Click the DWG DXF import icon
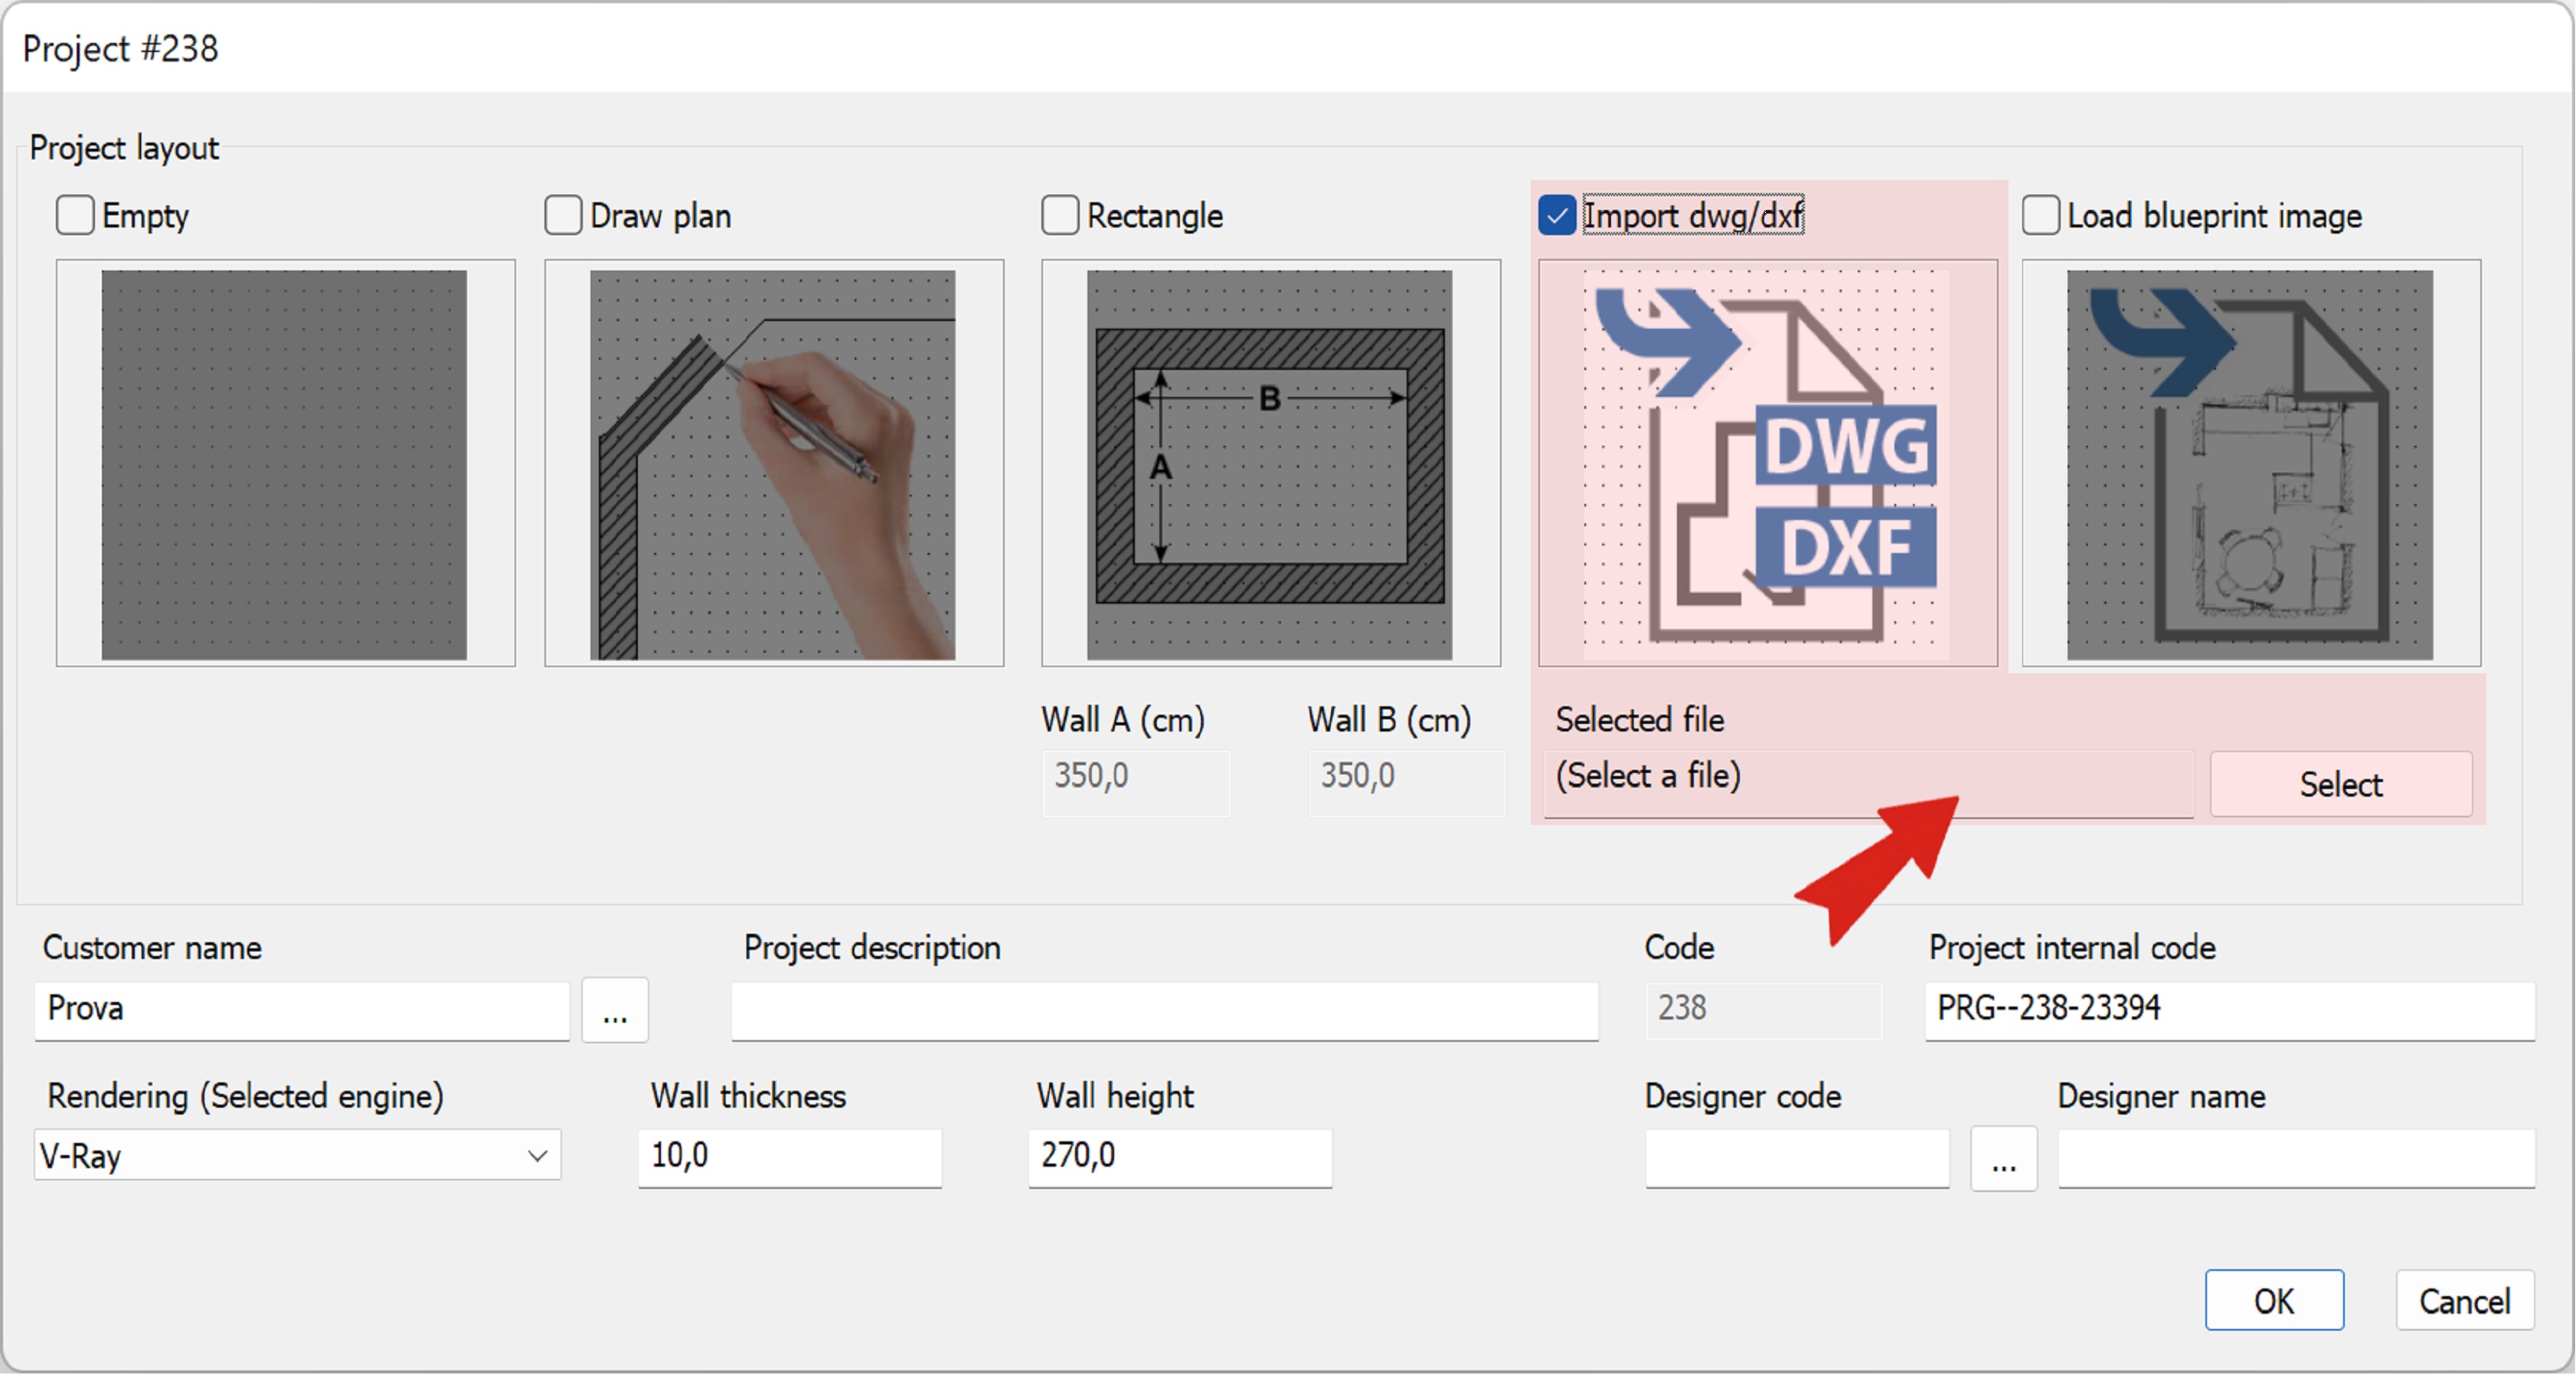This screenshot has height=1375, width=2576. point(1767,464)
